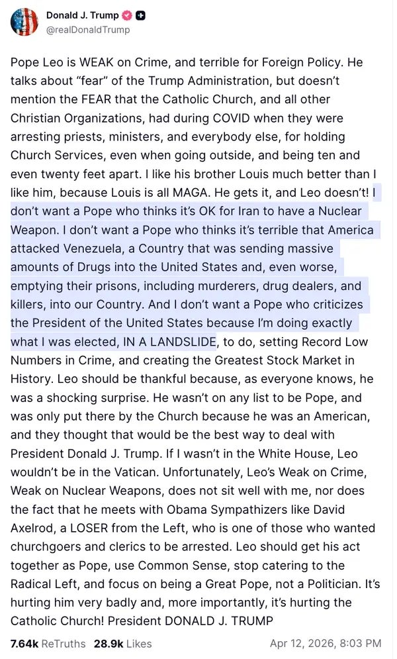This screenshot has width=397, height=659.
Task: Click the black plus badge icon
Action: (x=141, y=16)
